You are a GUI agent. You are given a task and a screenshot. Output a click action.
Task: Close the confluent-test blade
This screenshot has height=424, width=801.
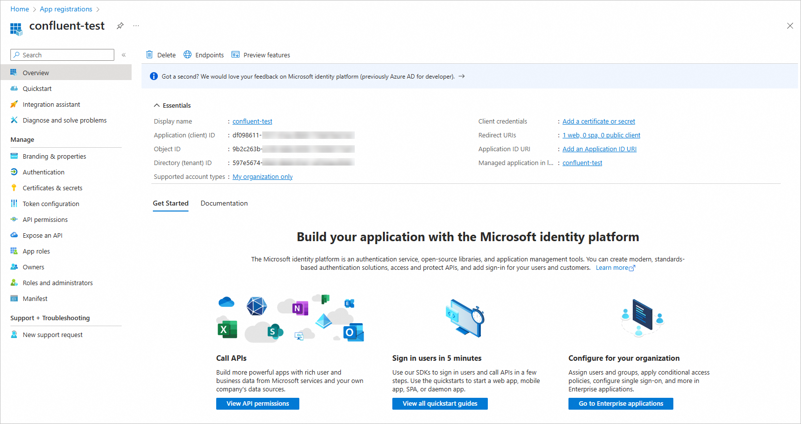click(x=790, y=26)
